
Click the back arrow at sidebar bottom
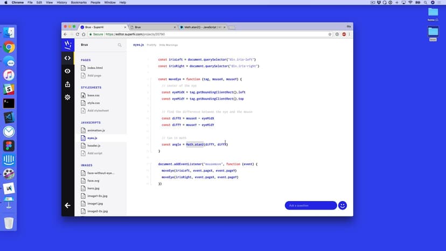pyautogui.click(x=67, y=205)
